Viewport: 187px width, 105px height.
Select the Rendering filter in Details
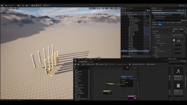coord(179,22)
